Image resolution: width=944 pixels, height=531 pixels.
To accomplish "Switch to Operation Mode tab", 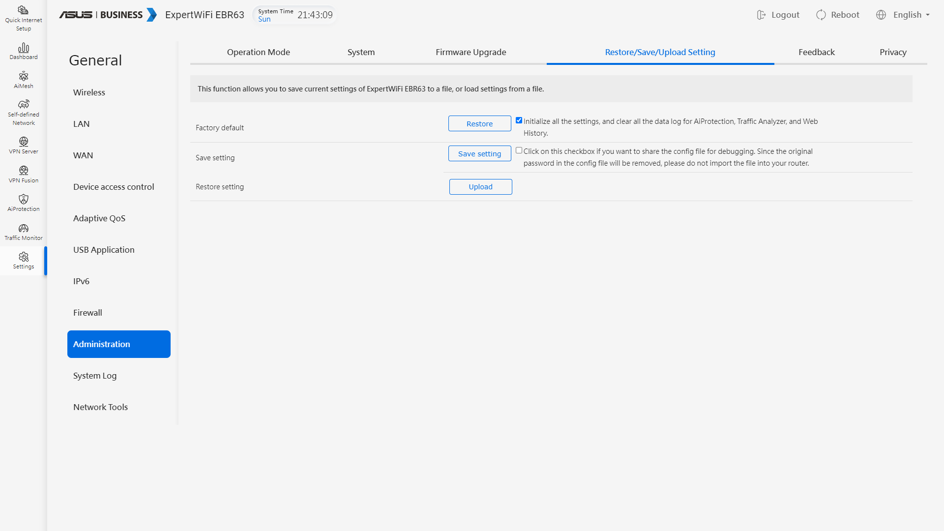I will [x=258, y=52].
